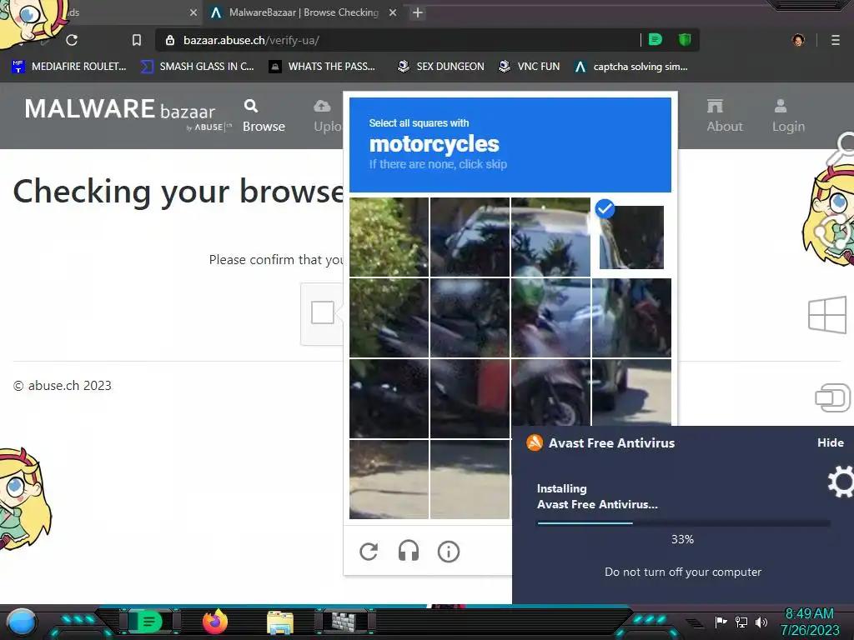Open the Start orb on the taskbar
This screenshot has height=640, width=854.
[21, 622]
